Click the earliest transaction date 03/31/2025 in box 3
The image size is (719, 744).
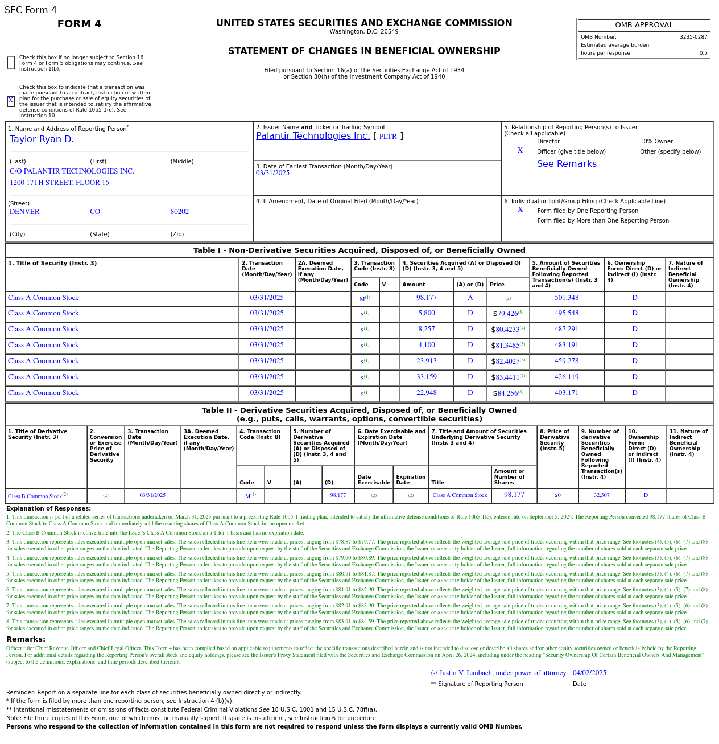(272, 173)
